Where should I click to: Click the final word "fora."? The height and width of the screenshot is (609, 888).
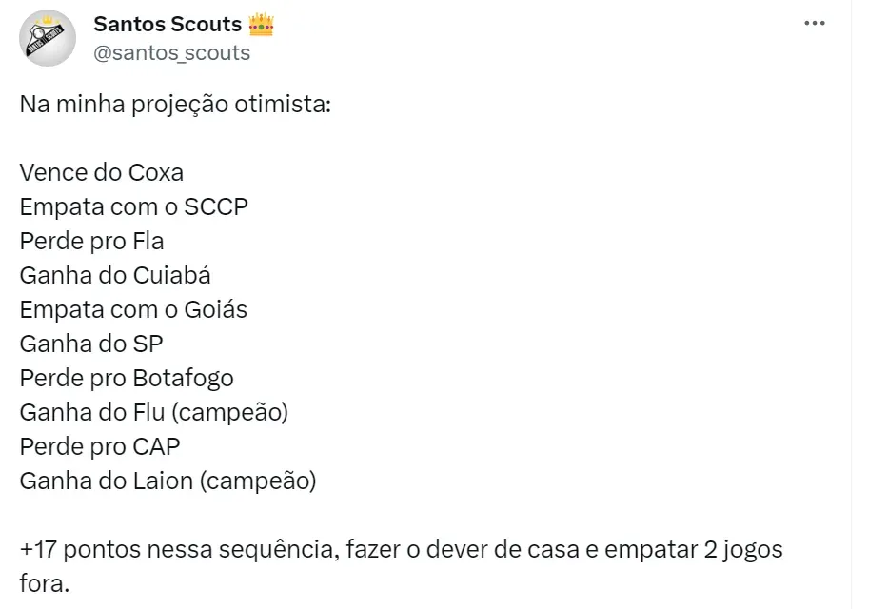pyautogui.click(x=45, y=582)
